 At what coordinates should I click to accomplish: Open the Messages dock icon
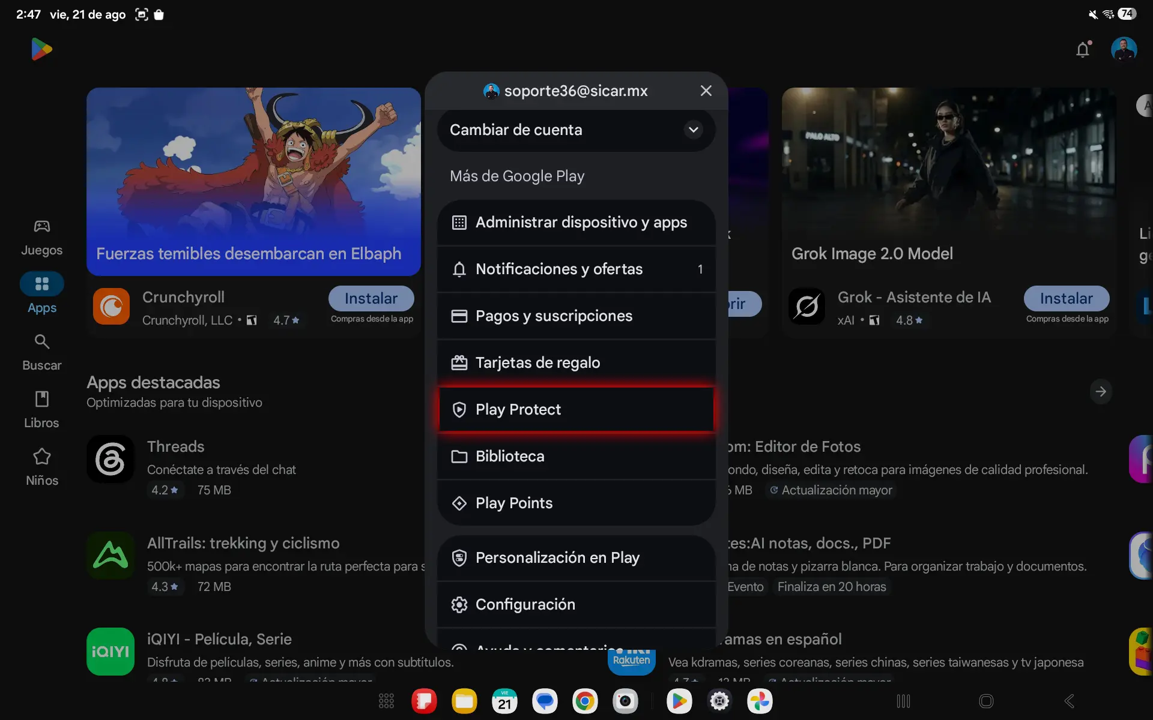[545, 701]
